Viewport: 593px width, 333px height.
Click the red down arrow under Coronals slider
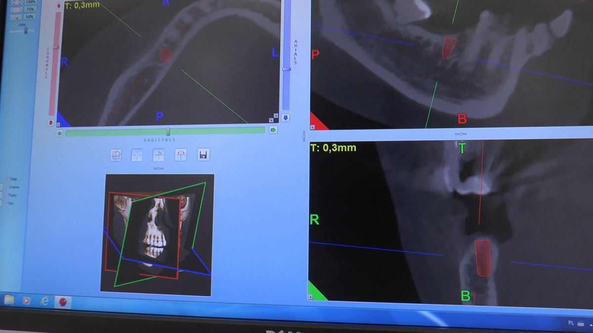50,123
